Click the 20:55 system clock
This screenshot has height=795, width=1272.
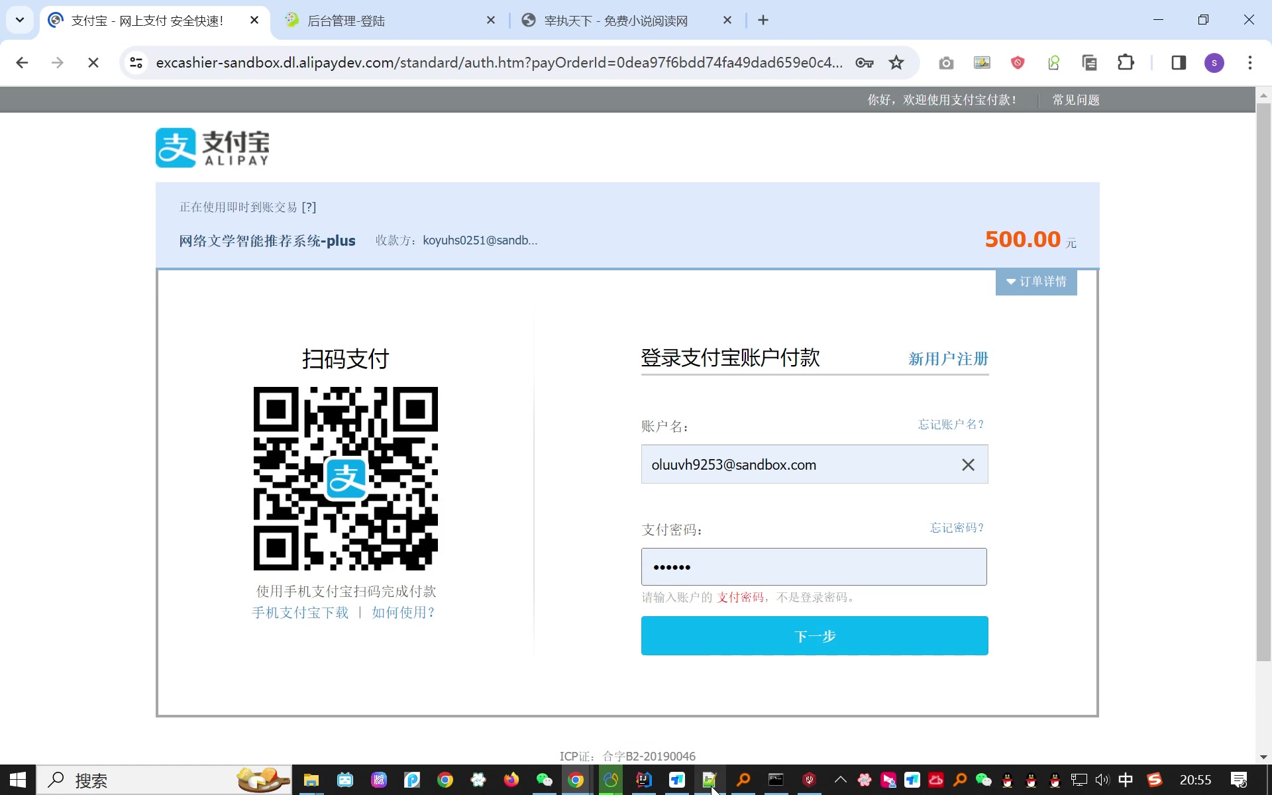pos(1196,780)
